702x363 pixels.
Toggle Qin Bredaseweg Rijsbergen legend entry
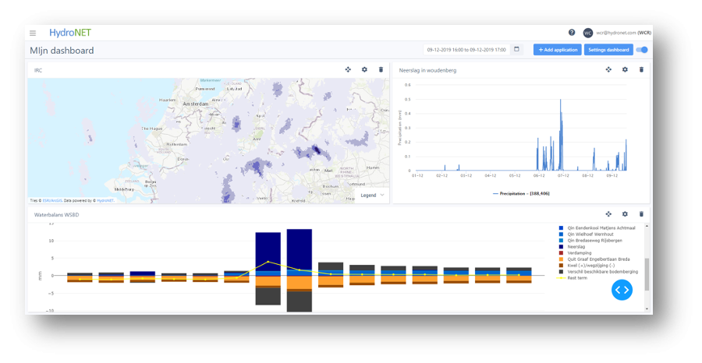590,241
